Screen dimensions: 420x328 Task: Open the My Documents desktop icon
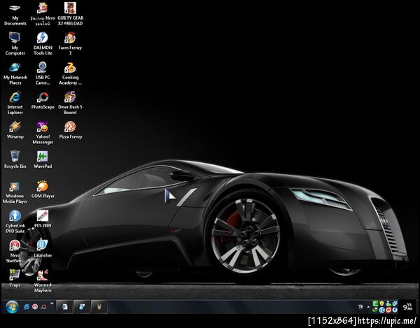15,14
